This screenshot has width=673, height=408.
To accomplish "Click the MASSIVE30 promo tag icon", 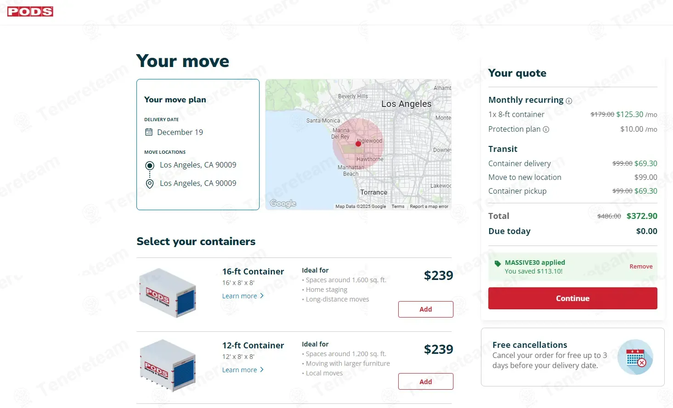I will pyautogui.click(x=498, y=263).
